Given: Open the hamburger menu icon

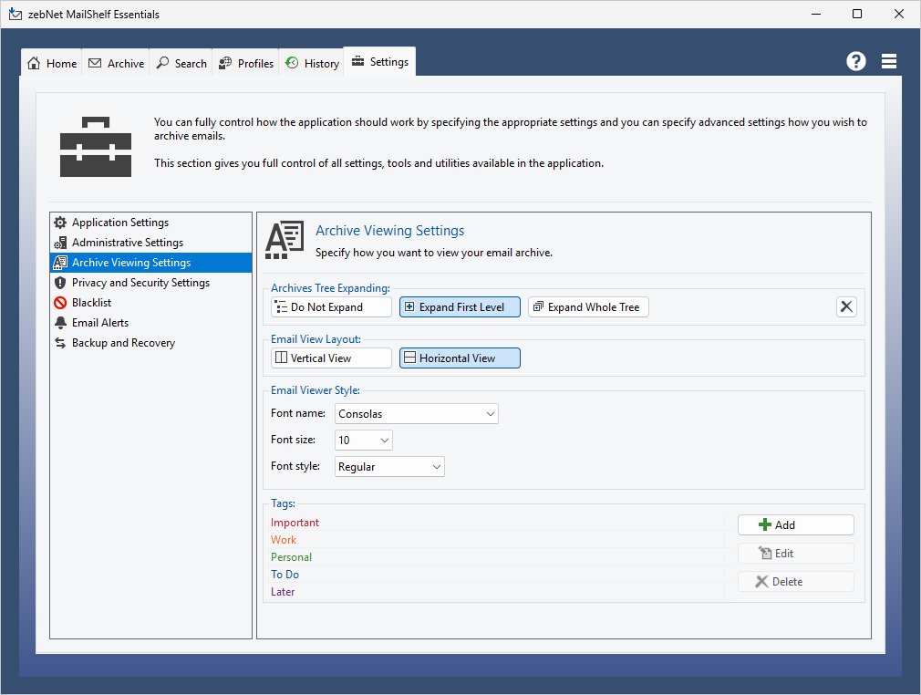Looking at the screenshot, I should coord(889,61).
